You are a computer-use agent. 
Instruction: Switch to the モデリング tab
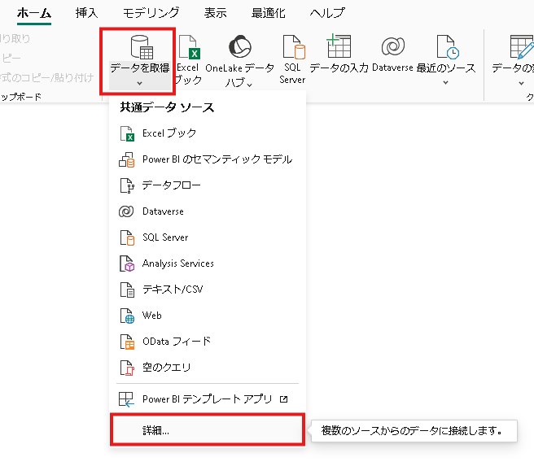coord(151,13)
